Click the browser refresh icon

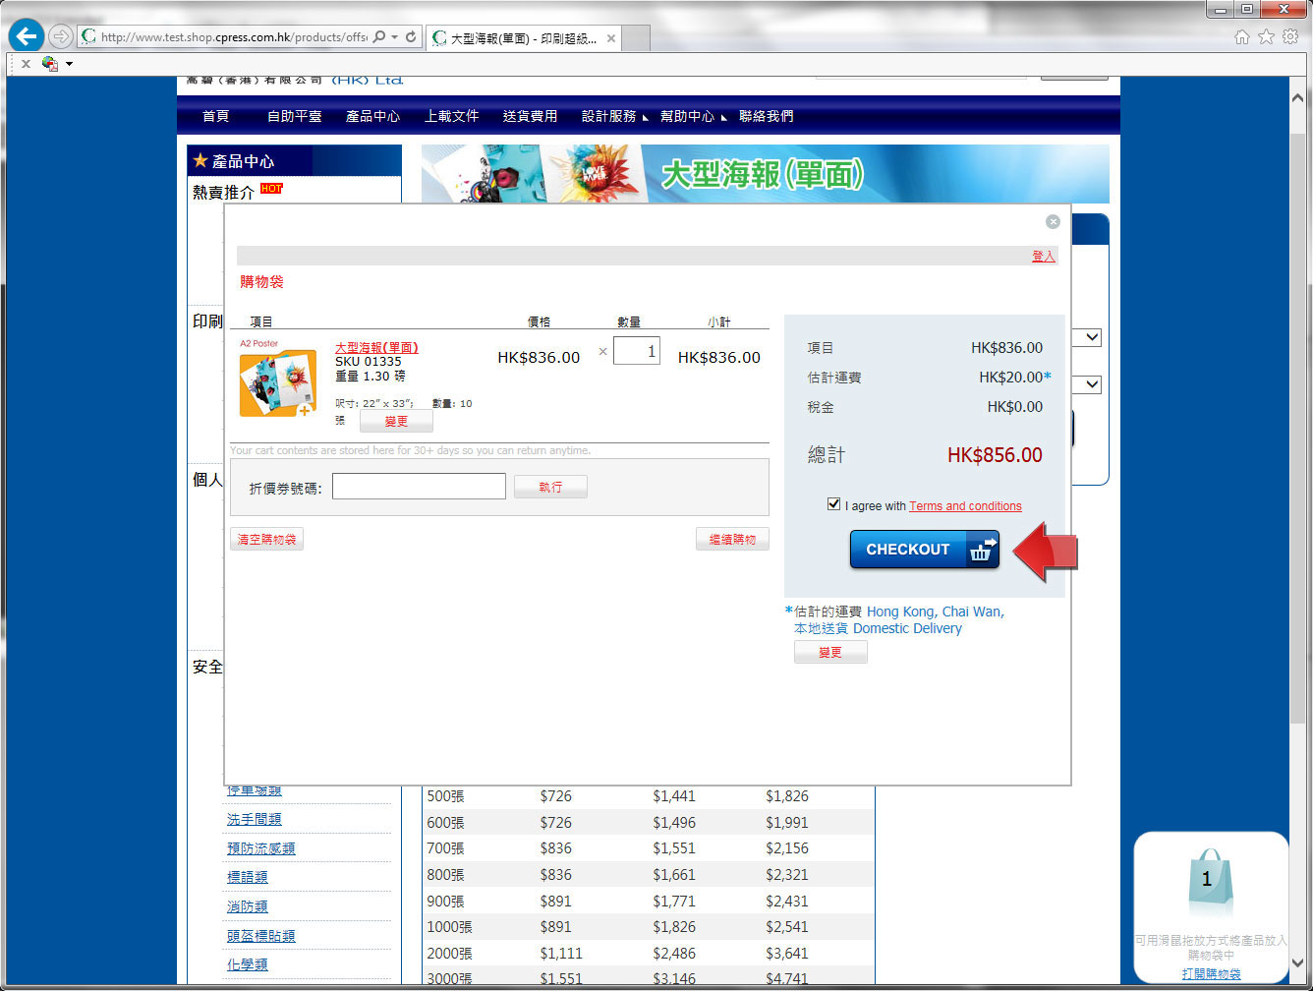point(411,37)
